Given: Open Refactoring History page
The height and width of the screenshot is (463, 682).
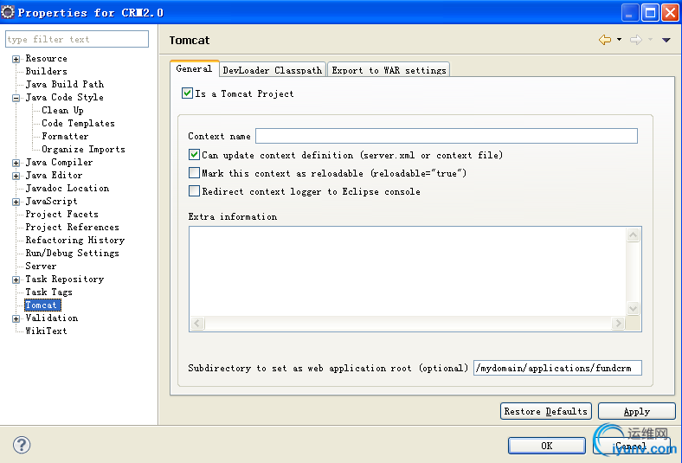Looking at the screenshot, I should (x=74, y=241).
